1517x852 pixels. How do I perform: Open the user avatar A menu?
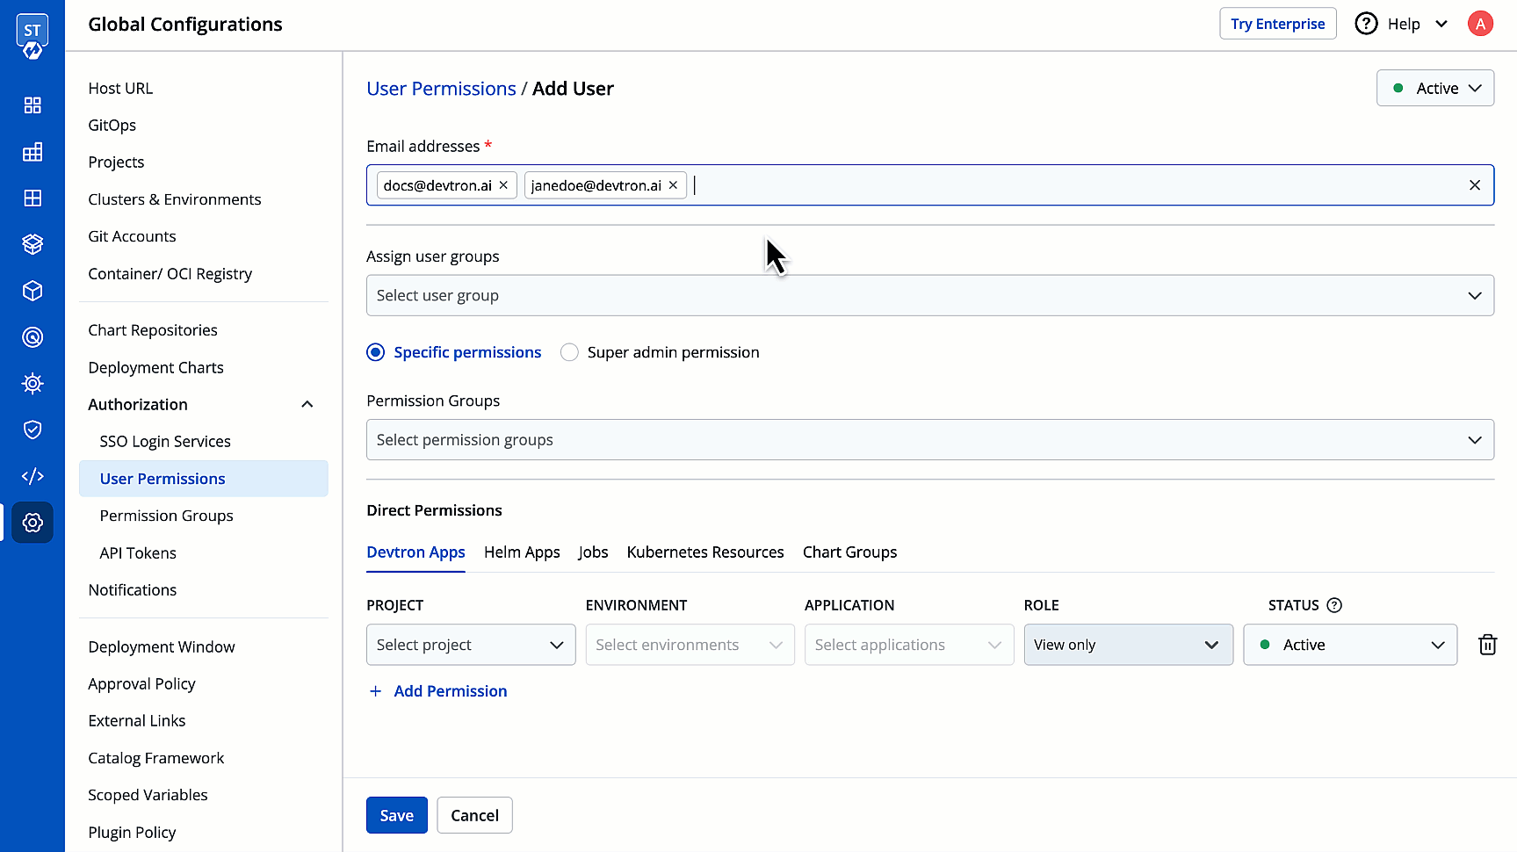(x=1480, y=24)
